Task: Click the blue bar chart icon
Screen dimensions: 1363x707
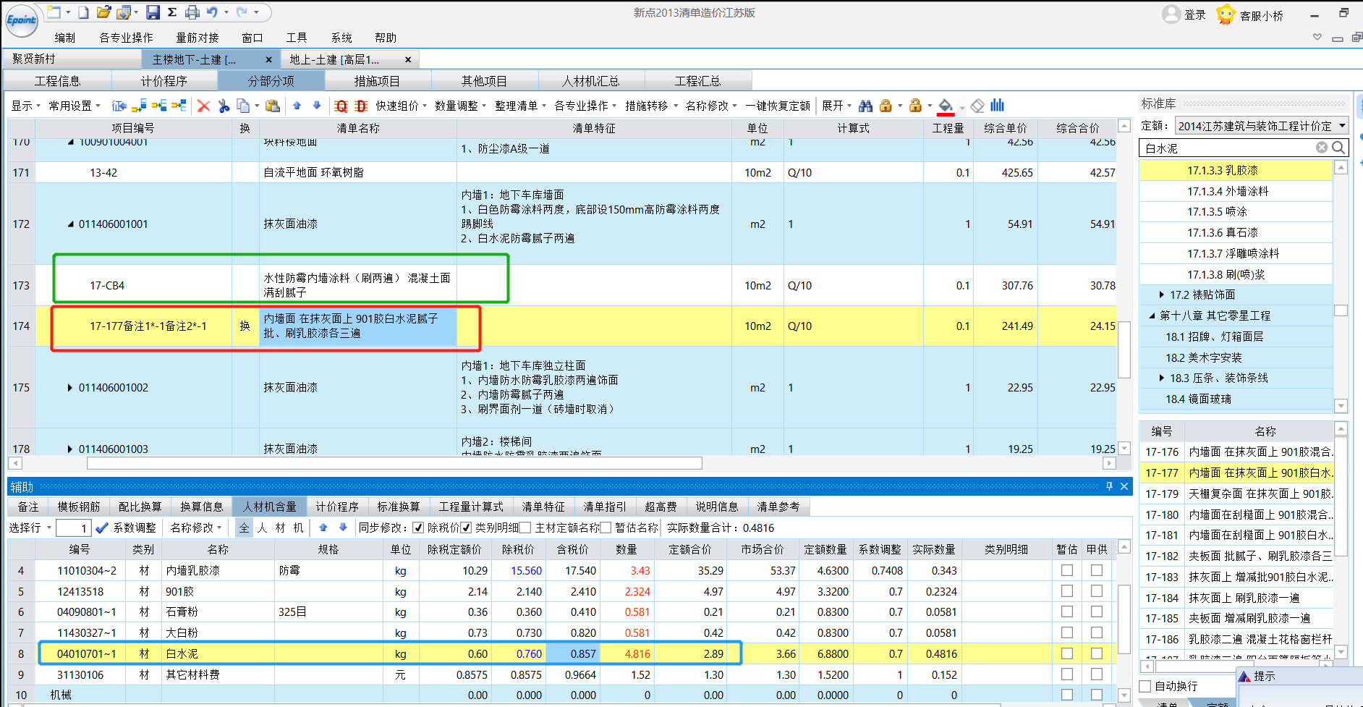Action: pos(998,106)
